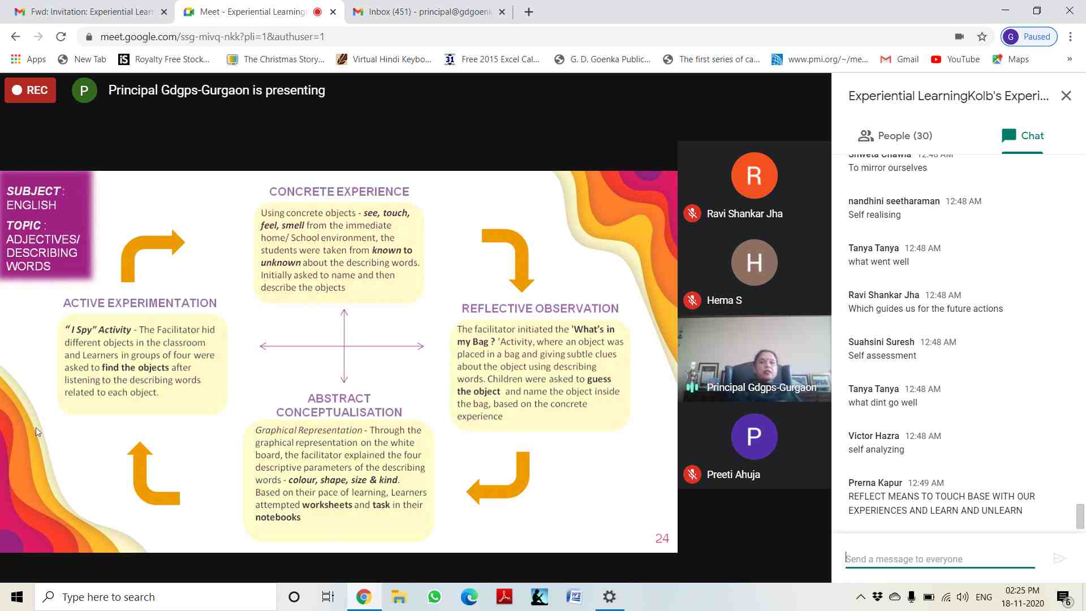Image resolution: width=1086 pixels, height=611 pixels.
Task: Show hidden system tray icons
Action: (x=860, y=597)
